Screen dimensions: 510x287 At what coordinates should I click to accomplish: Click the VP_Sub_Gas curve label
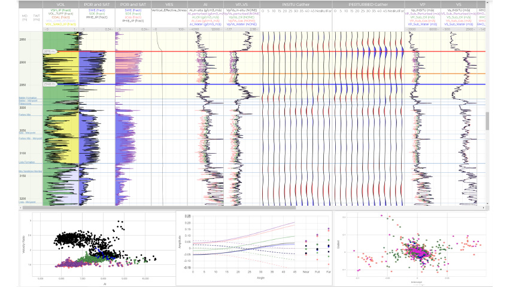pos(423,21)
